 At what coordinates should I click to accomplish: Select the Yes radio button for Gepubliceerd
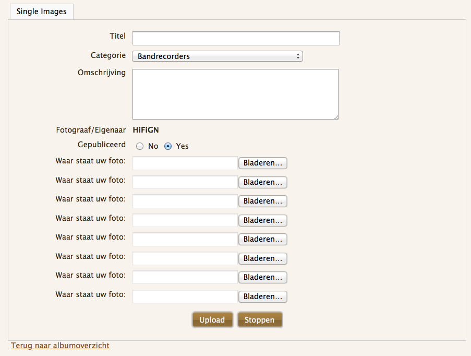(168, 147)
